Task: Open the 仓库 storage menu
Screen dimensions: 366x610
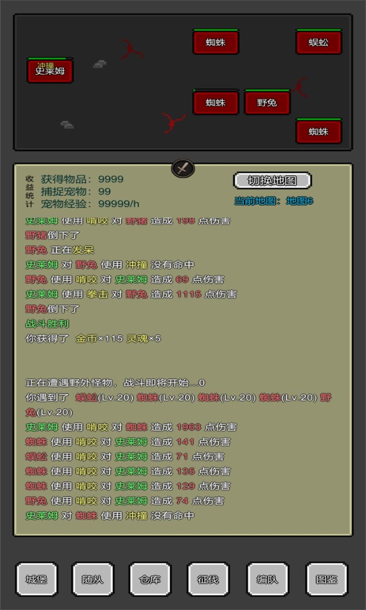Action: pyautogui.click(x=150, y=579)
